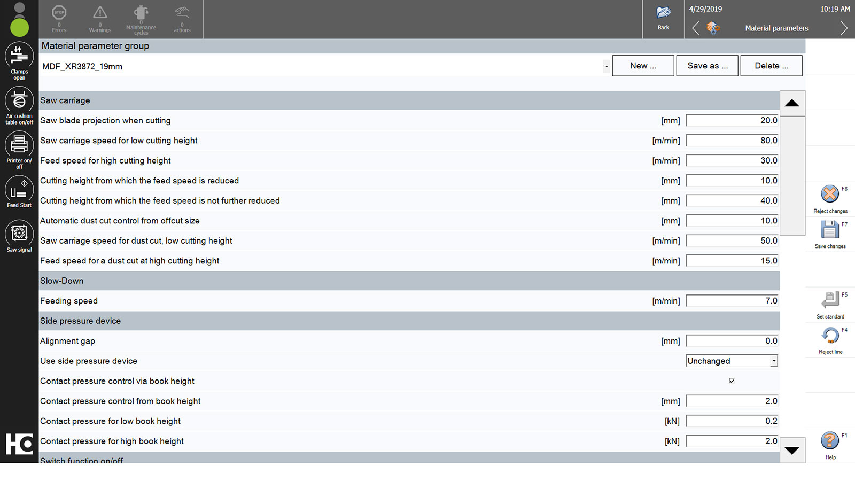Toggle the Printer on/off button
Viewport: 855px width, 481px height.
click(x=19, y=144)
